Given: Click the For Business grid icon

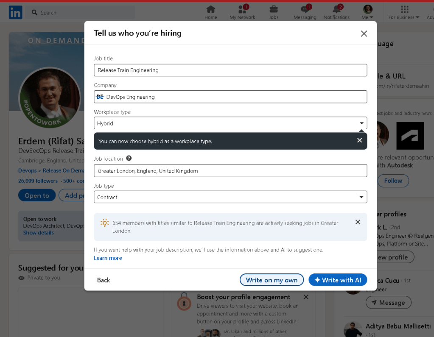Looking at the screenshot, I should click(404, 9).
